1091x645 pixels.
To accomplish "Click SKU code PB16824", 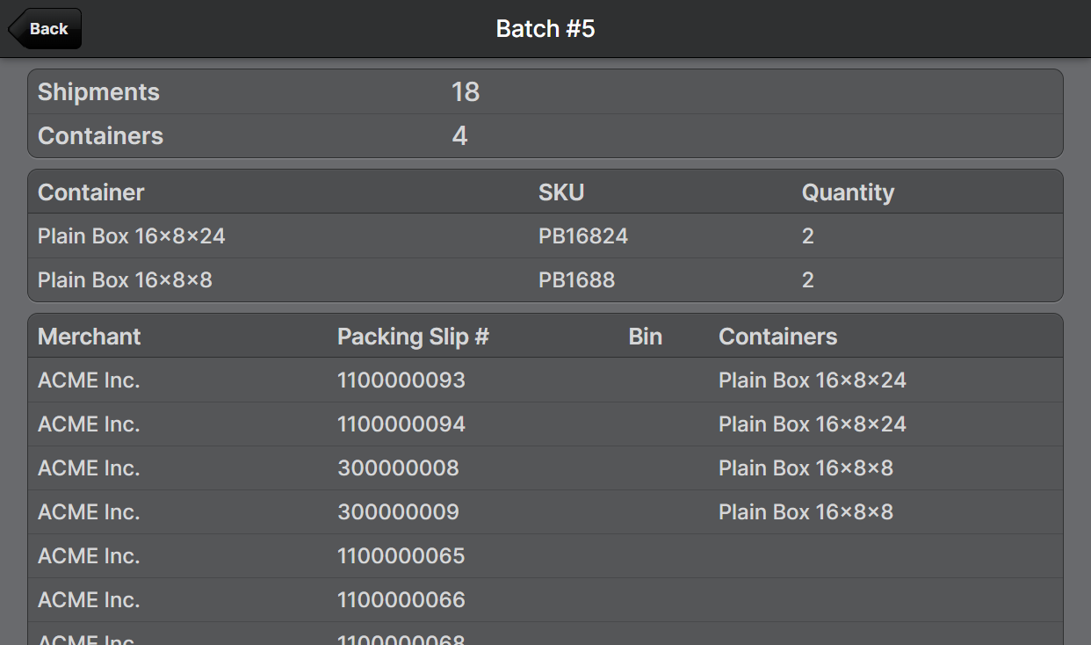I will (583, 236).
